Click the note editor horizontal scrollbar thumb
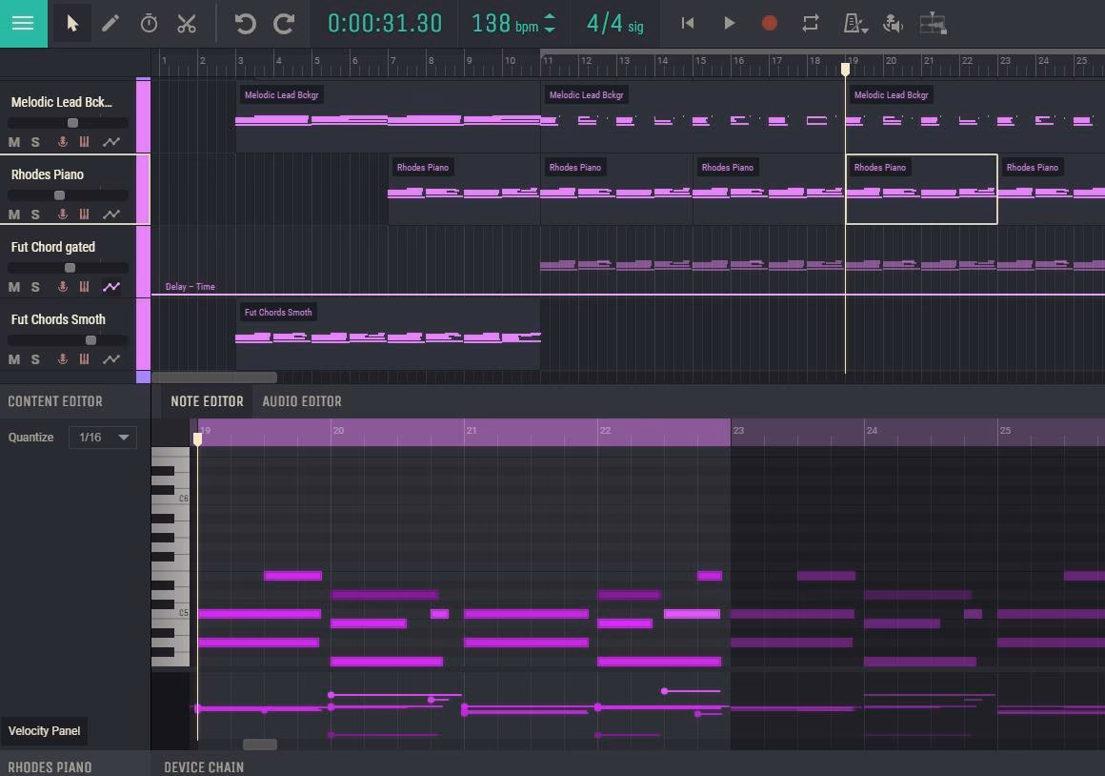 pyautogui.click(x=260, y=745)
